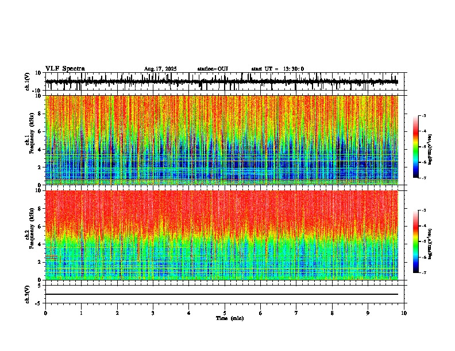The image size is (455, 351).
Task: Click the ch.2 spectrogram color bar
Action: pos(416,241)
